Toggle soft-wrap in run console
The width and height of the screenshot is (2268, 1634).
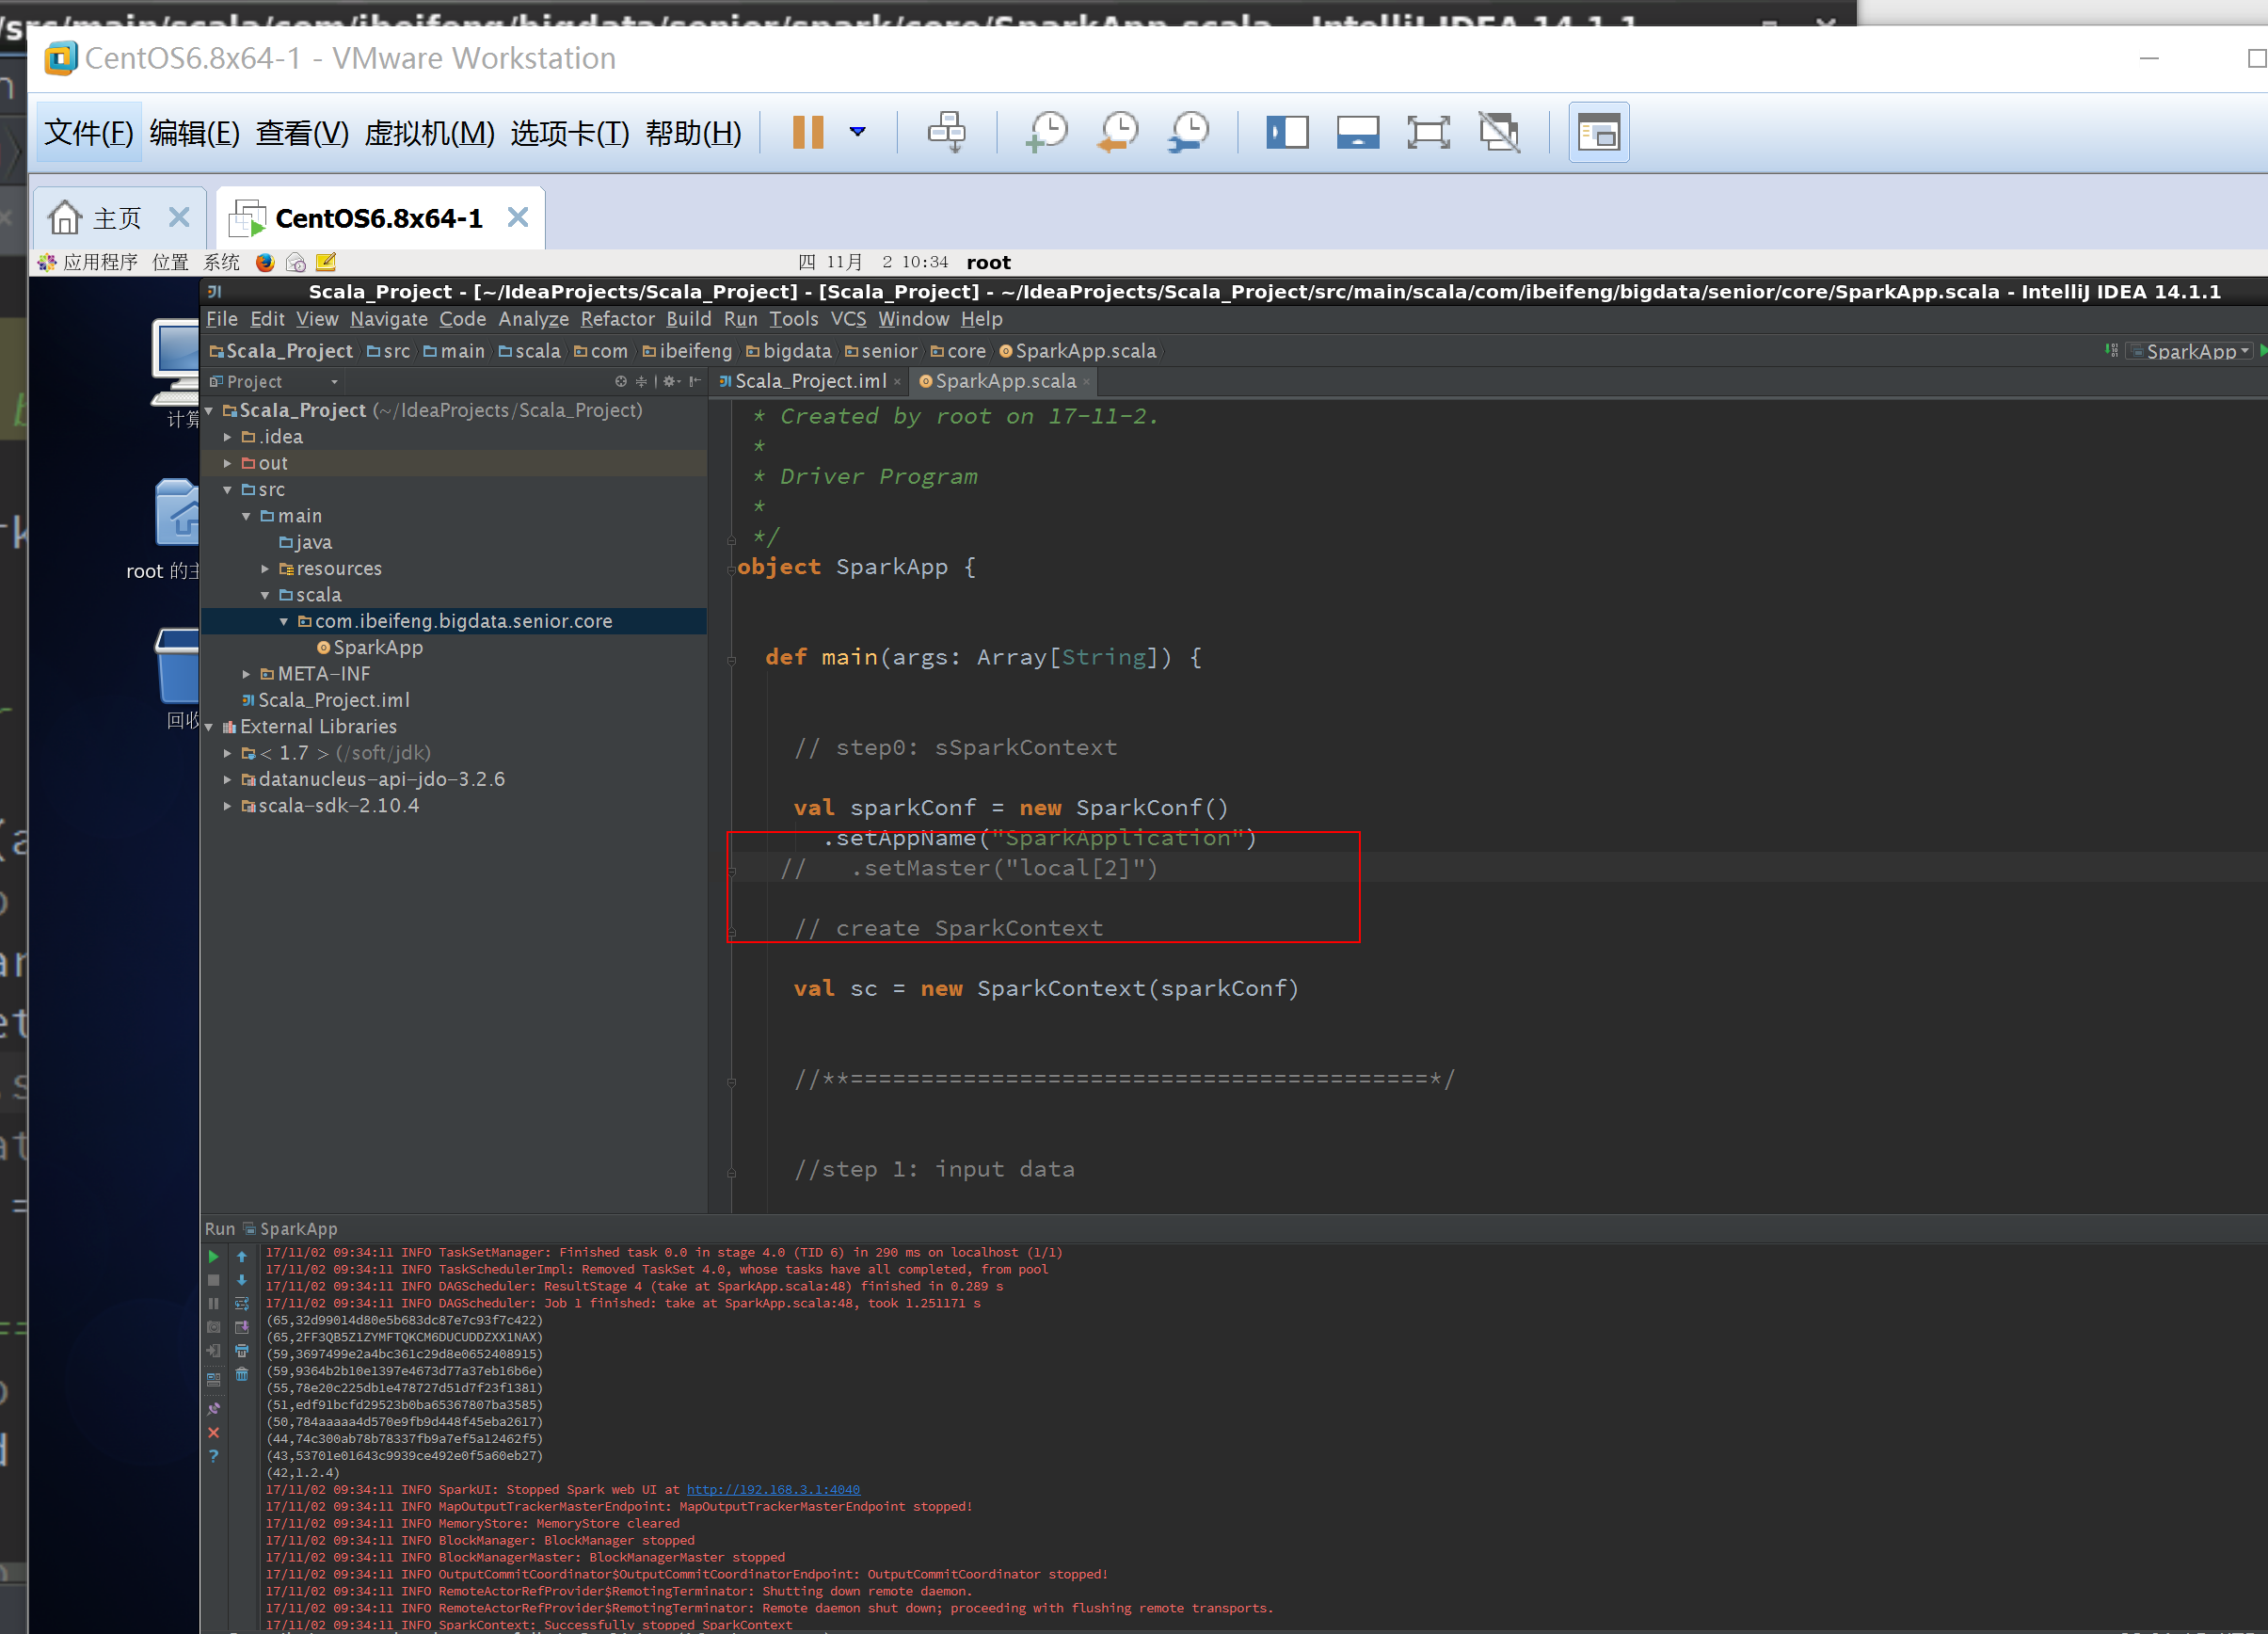pos(242,1303)
